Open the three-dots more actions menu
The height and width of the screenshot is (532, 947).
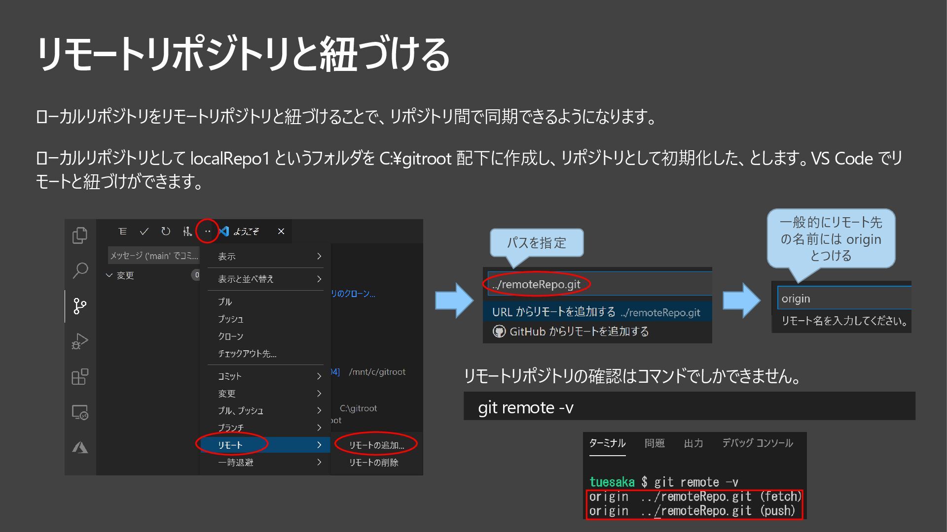(x=208, y=231)
